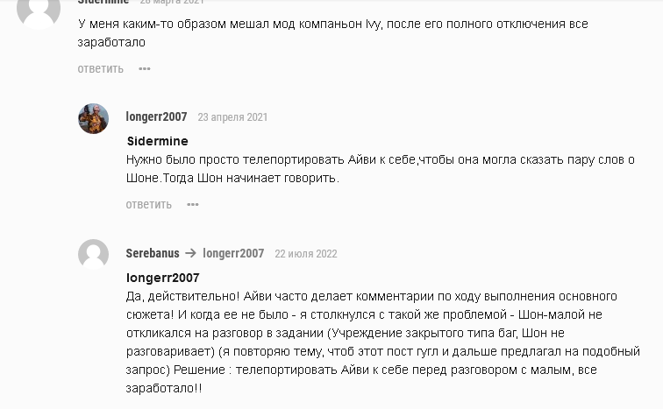Click longerr2007 reply-target link beside Serebanus
The image size is (663, 409).
(x=233, y=253)
